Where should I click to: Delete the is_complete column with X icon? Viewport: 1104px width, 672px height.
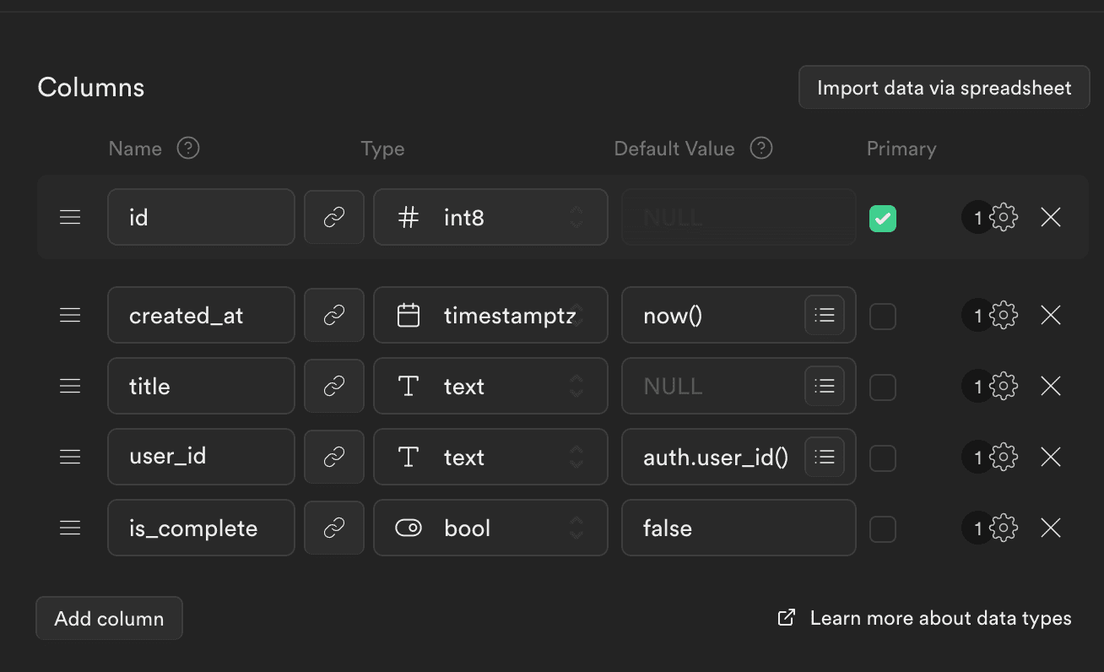(1050, 528)
